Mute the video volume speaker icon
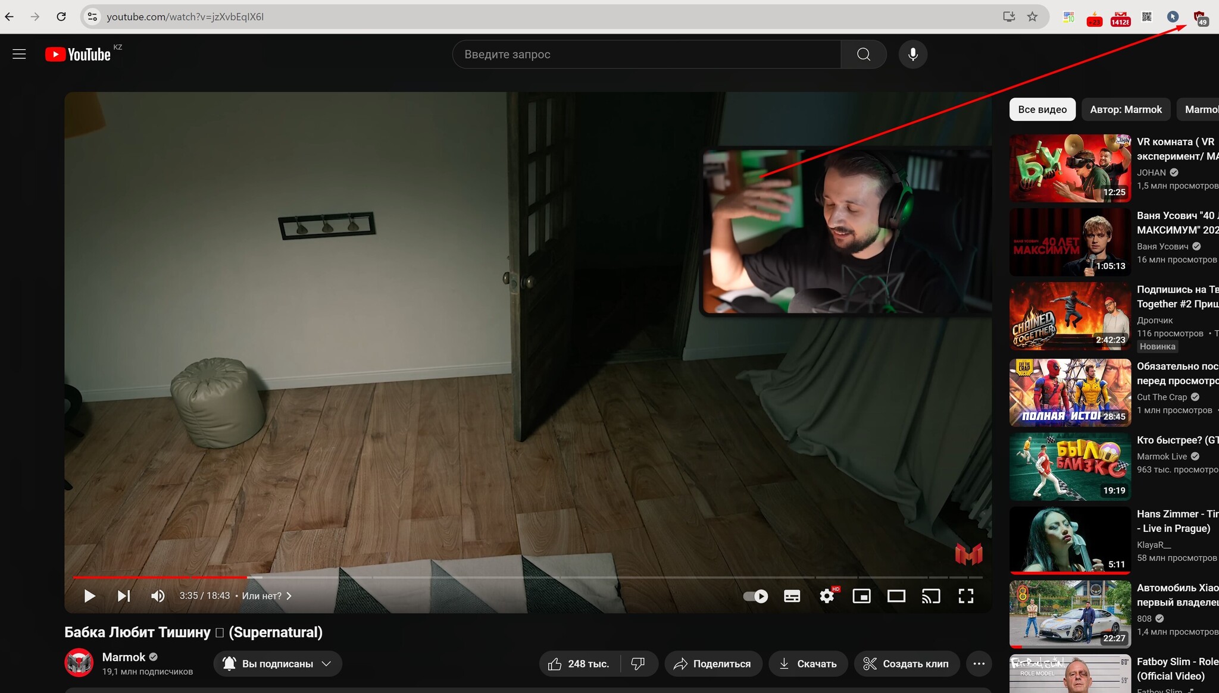The image size is (1219, 693). coord(158,596)
